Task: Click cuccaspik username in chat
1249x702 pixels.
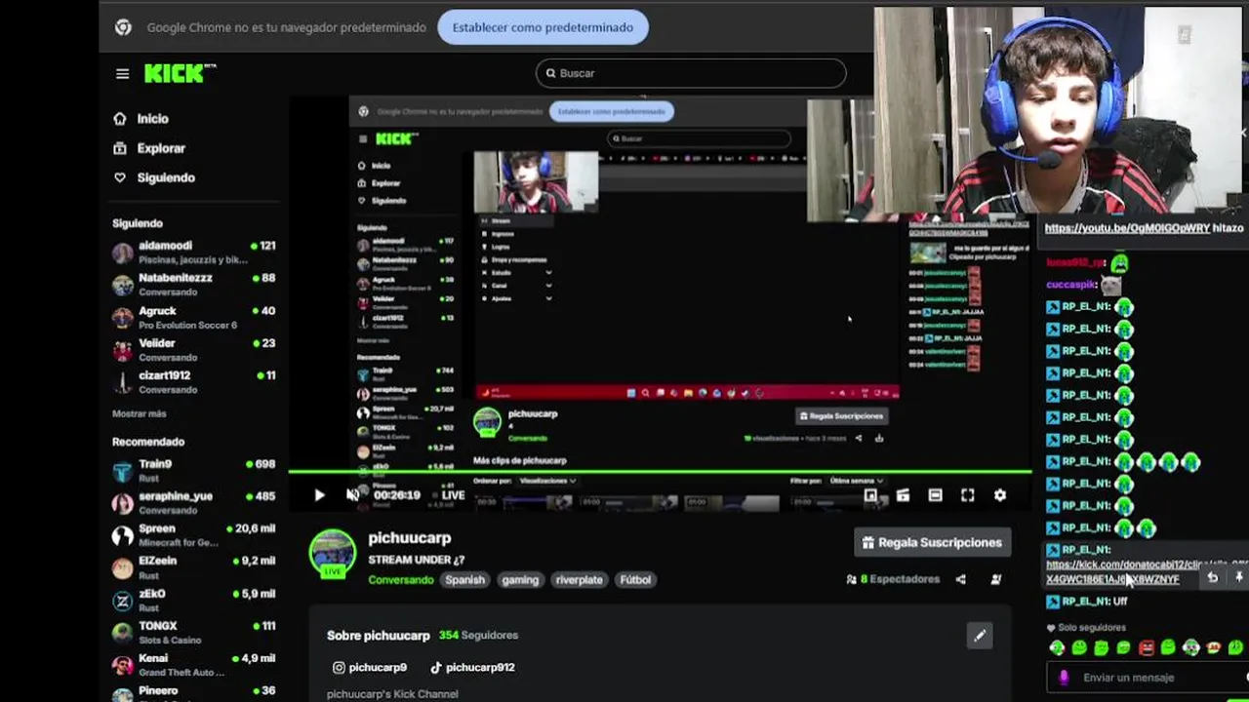Action: [1071, 285]
